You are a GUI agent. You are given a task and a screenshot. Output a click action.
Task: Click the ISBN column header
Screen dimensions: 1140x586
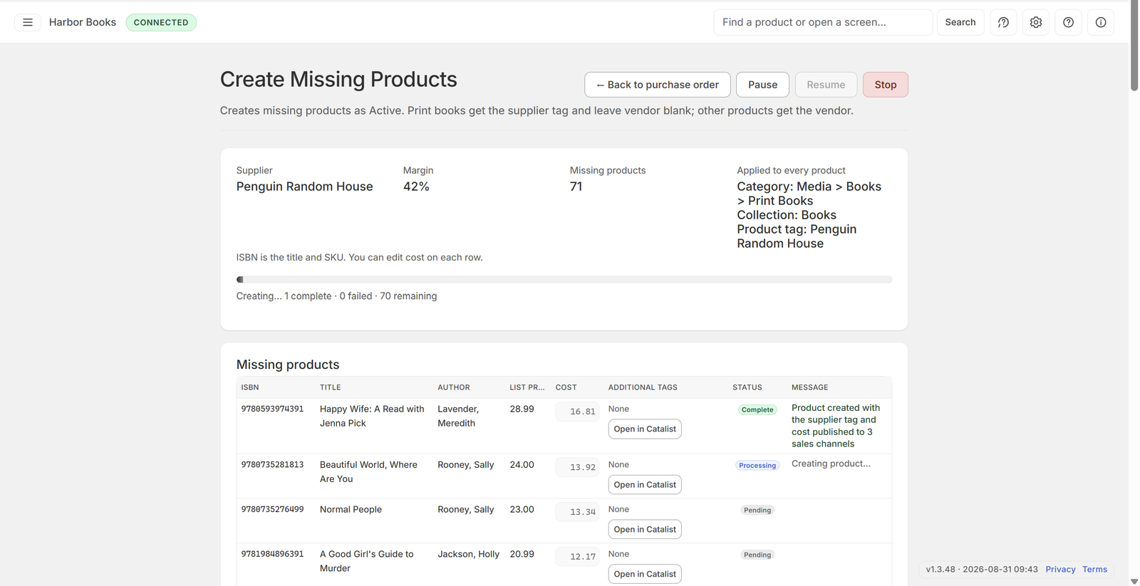coord(250,387)
